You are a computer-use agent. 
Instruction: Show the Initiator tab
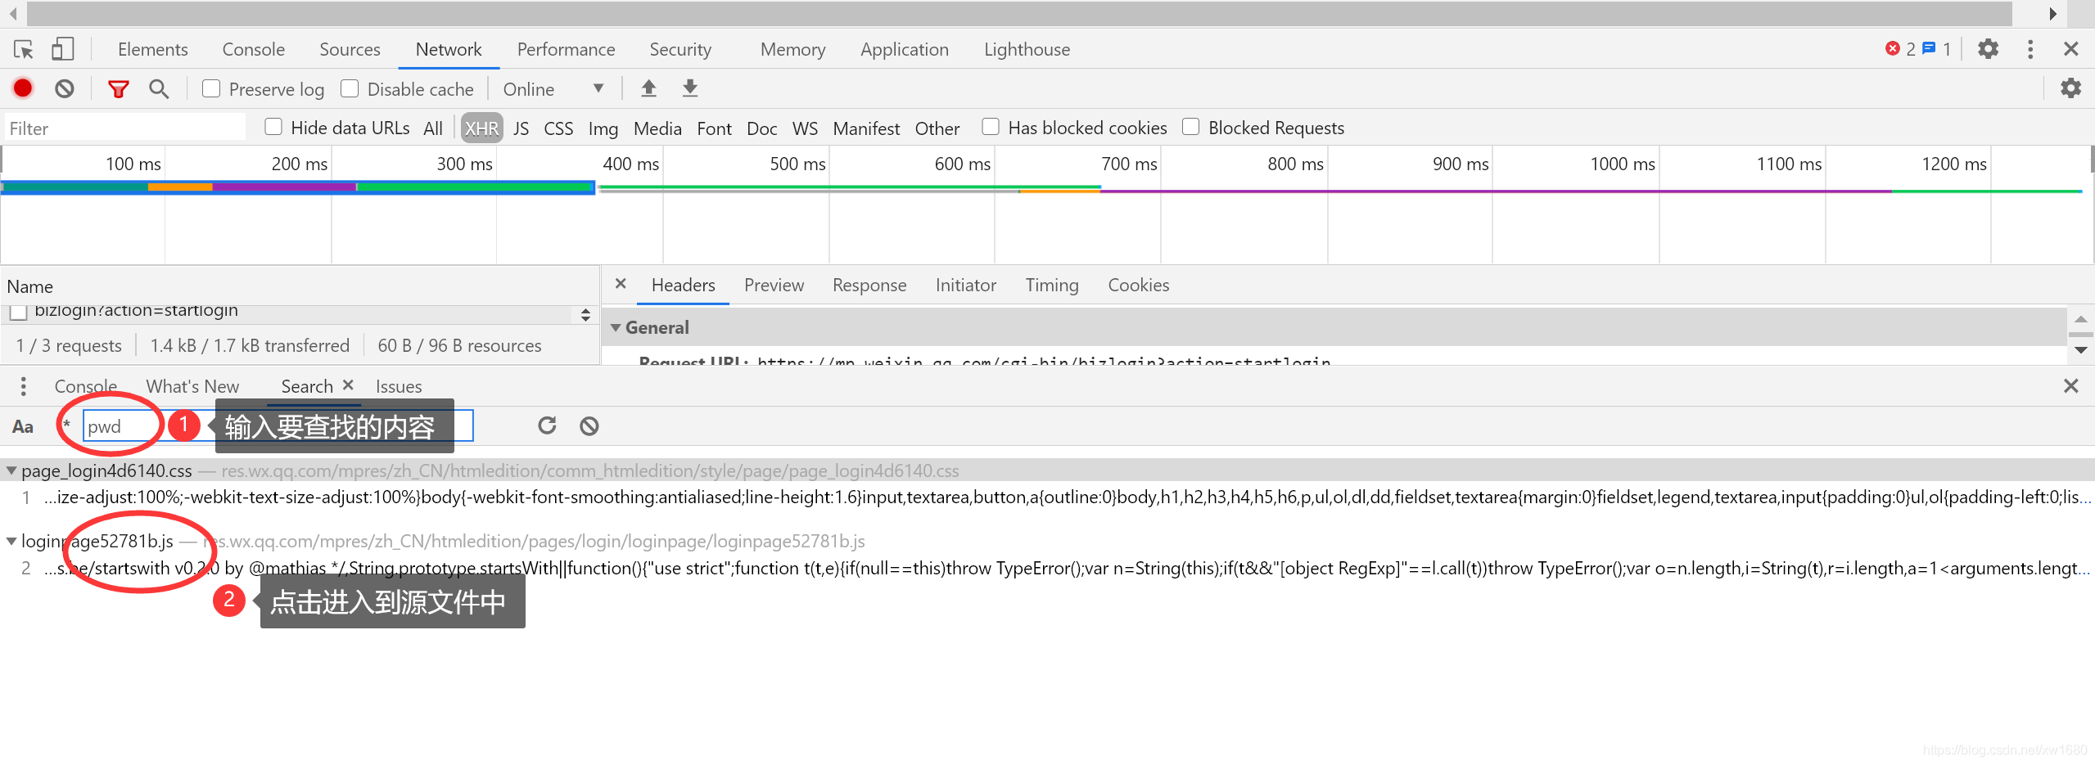click(965, 285)
